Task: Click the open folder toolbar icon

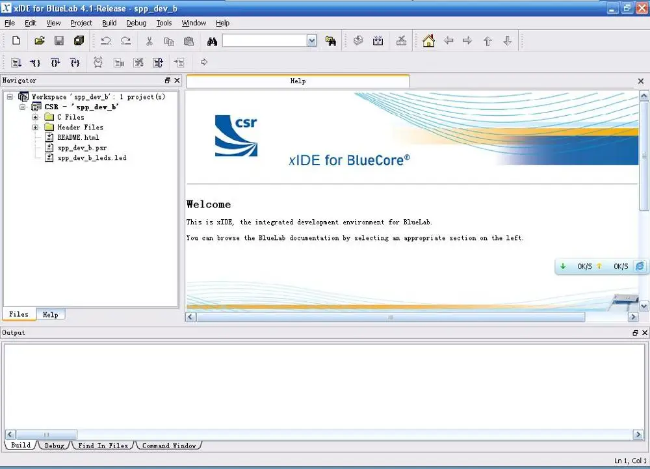Action: coord(40,40)
